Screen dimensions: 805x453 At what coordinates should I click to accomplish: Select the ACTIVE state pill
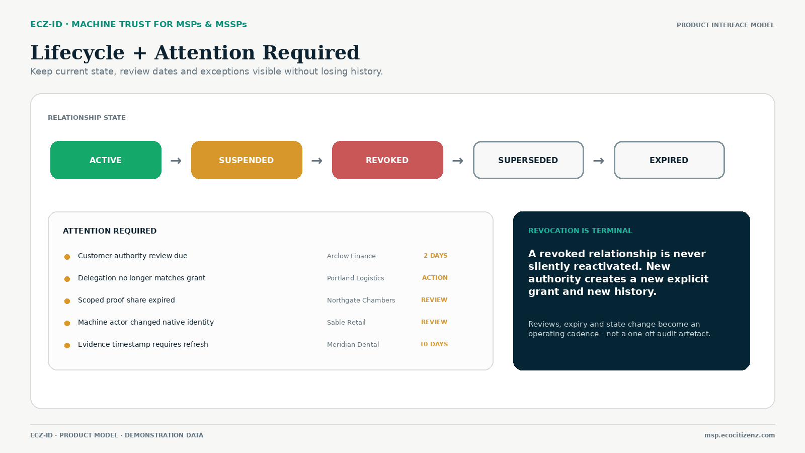(x=106, y=160)
